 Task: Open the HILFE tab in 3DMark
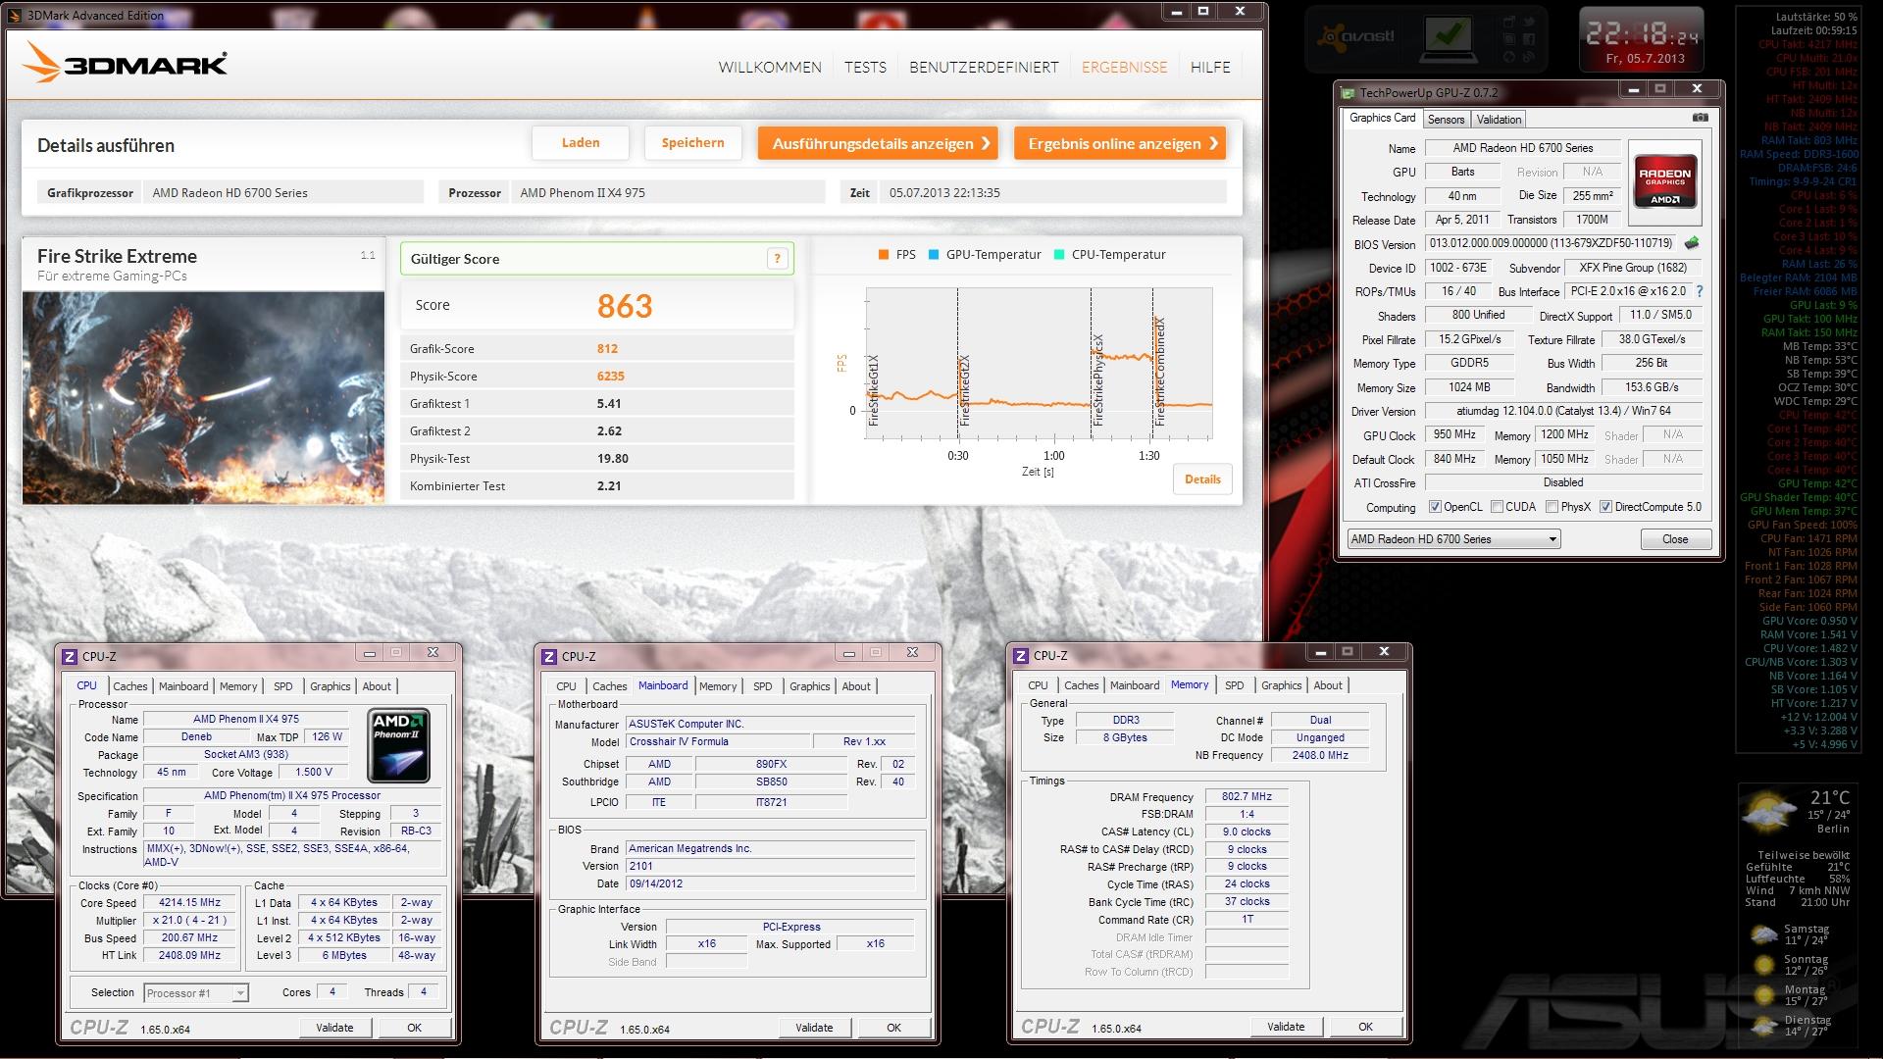[1210, 68]
